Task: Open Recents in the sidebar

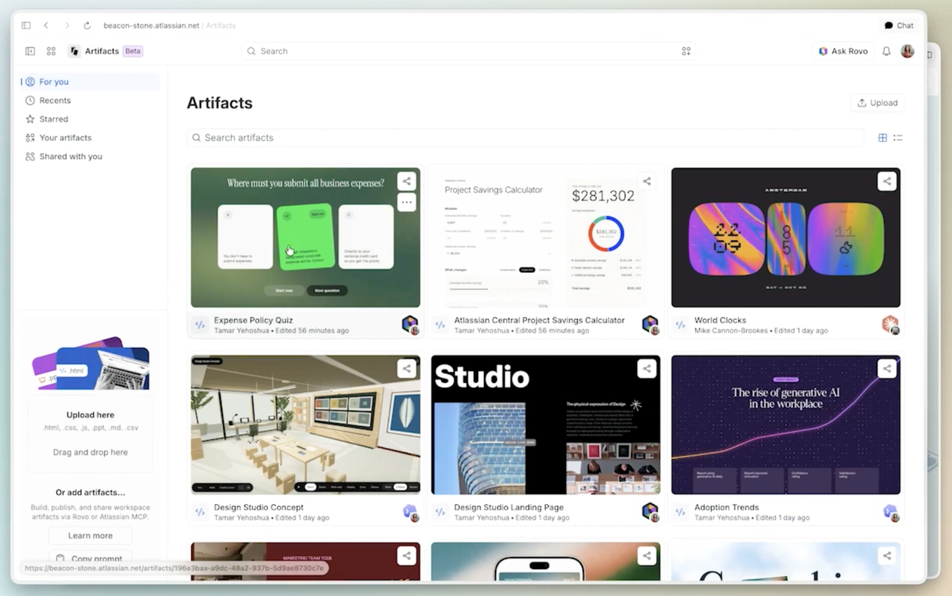Action: (x=90, y=101)
